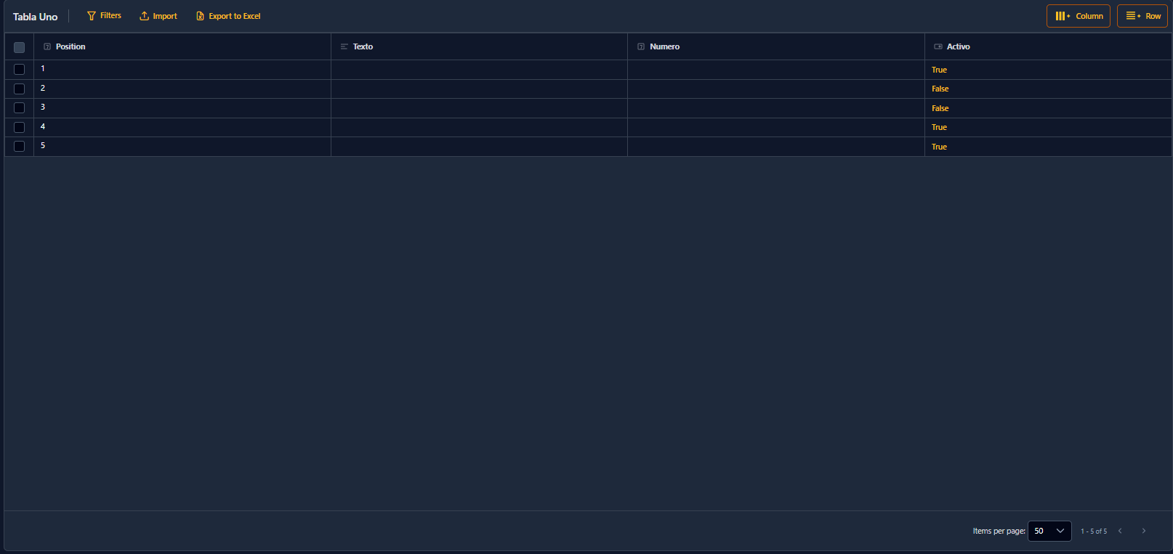Tick the checkbox for row 5

click(x=20, y=147)
